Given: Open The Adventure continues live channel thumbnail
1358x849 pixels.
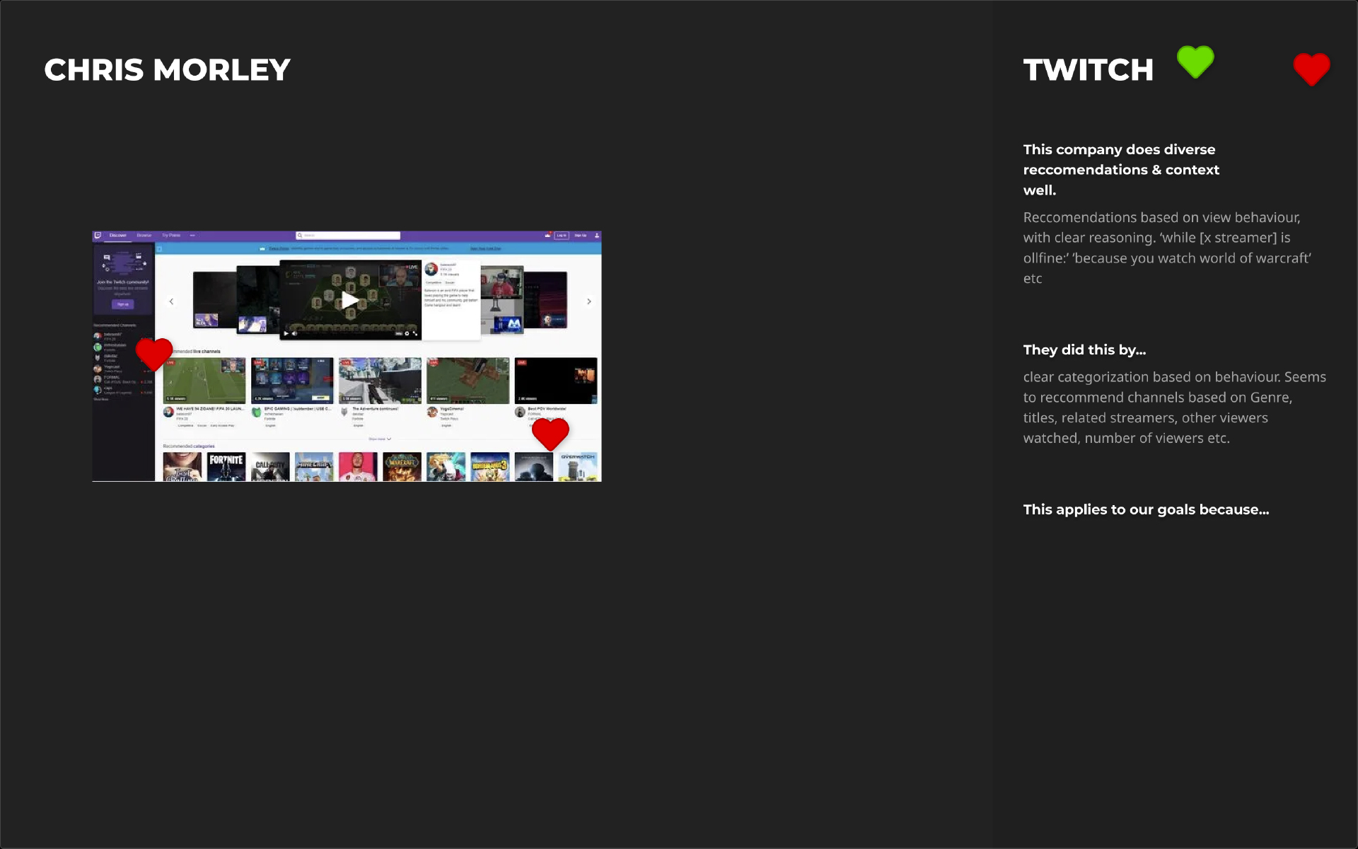Looking at the screenshot, I should (380, 381).
